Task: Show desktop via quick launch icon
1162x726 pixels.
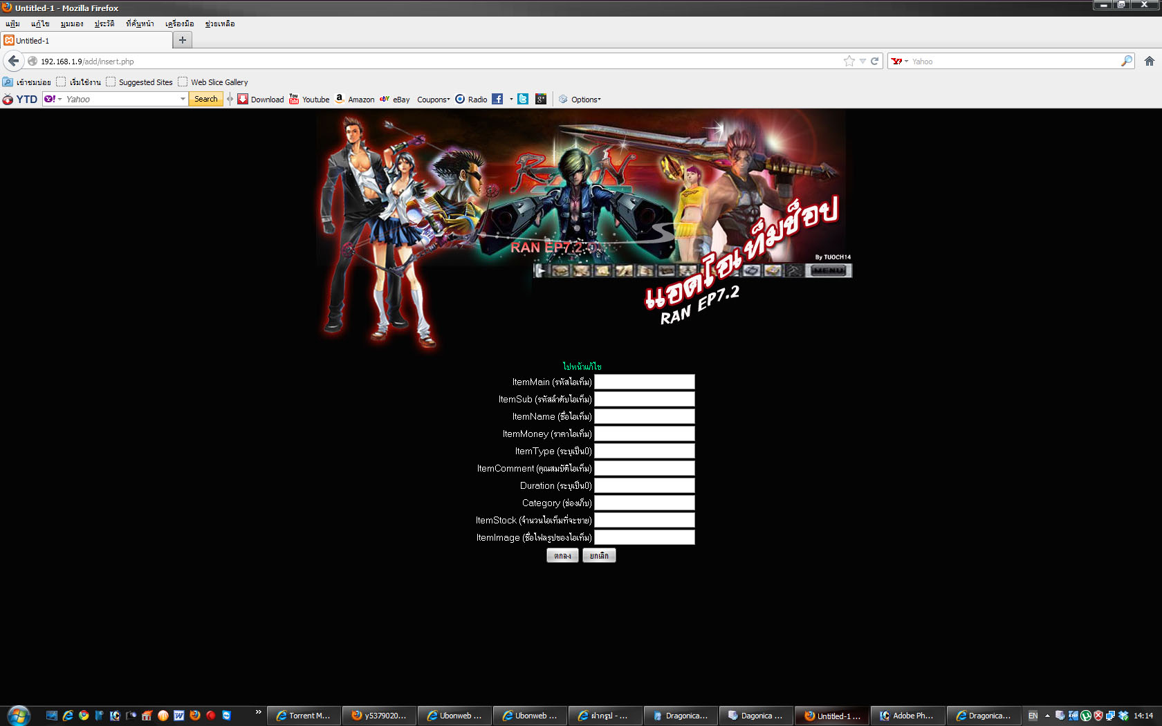Action: point(52,716)
